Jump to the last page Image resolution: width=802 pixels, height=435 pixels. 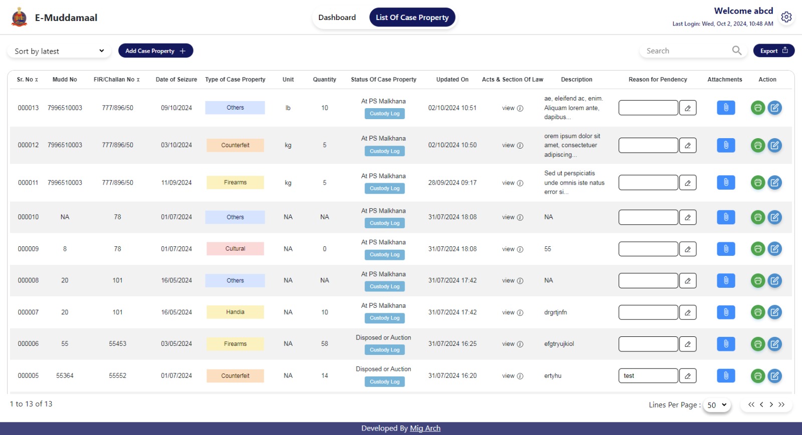pos(781,404)
